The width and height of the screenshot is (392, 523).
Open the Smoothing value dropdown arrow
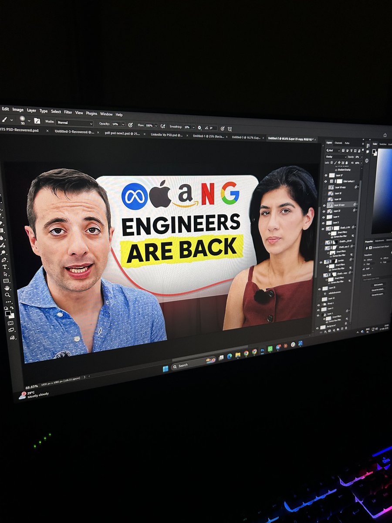tap(193, 127)
